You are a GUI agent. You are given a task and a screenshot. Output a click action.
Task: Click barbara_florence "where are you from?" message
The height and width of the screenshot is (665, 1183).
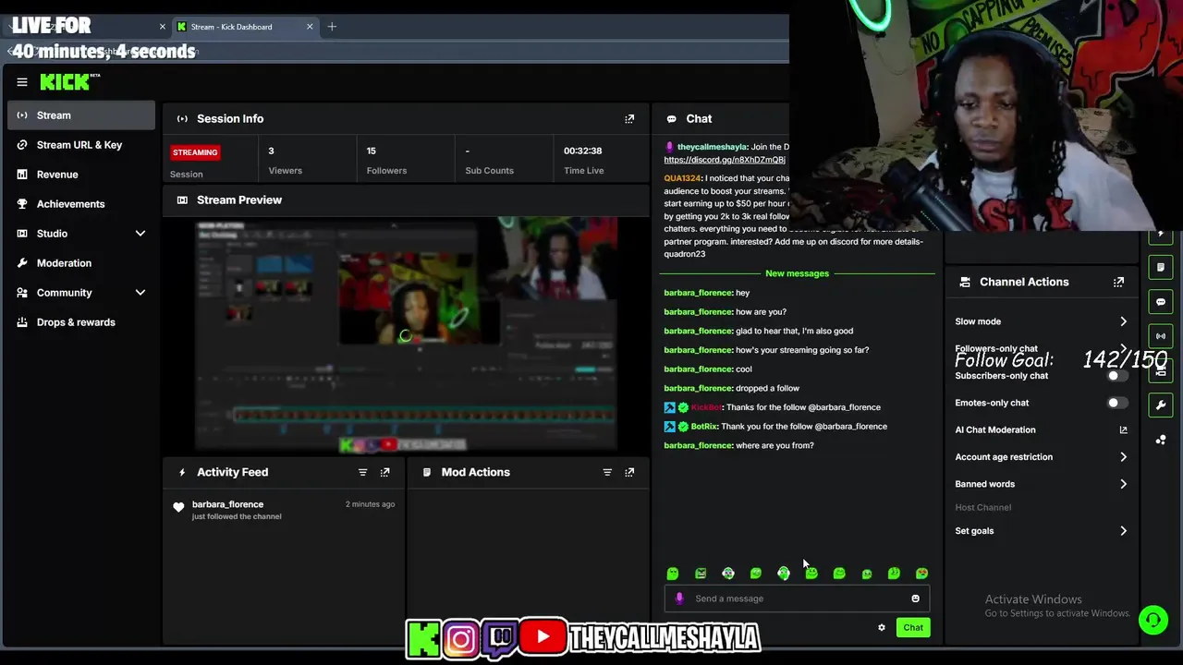tap(738, 446)
